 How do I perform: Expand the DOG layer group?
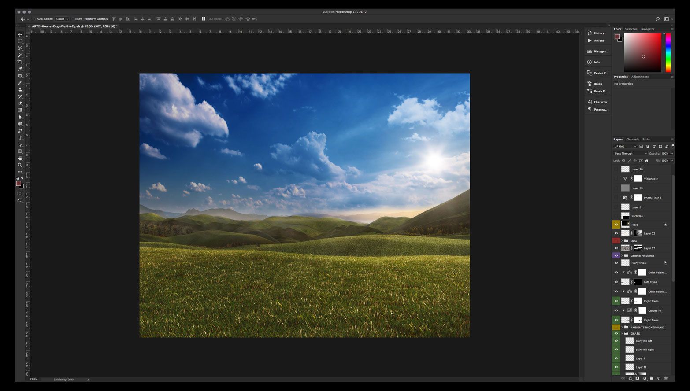622,241
